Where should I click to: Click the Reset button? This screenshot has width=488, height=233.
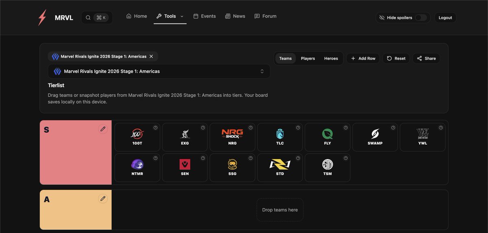click(396, 58)
